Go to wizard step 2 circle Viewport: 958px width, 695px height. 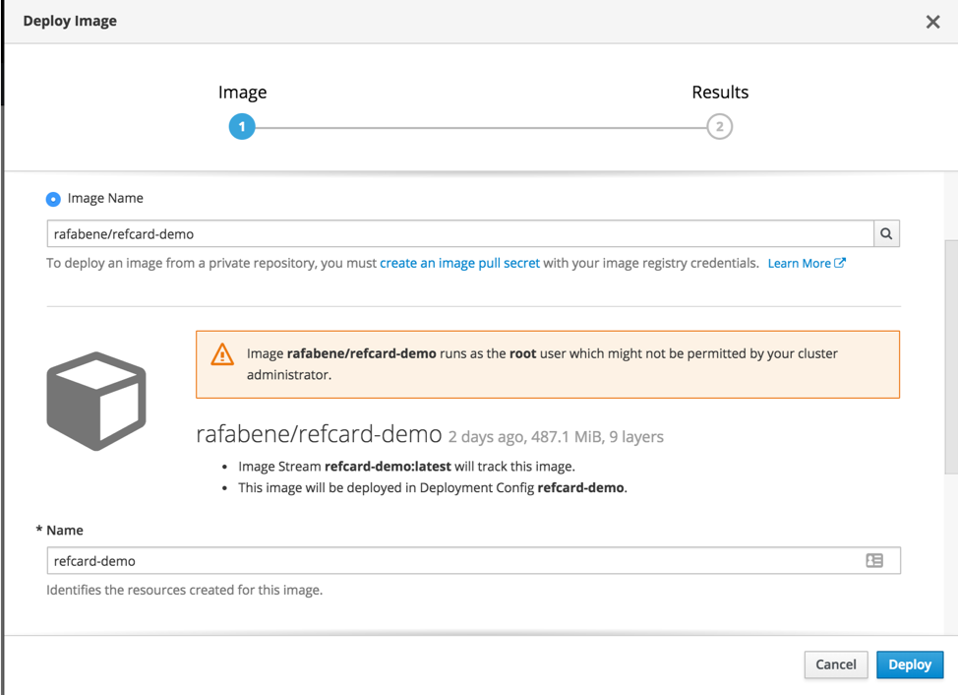(x=720, y=127)
